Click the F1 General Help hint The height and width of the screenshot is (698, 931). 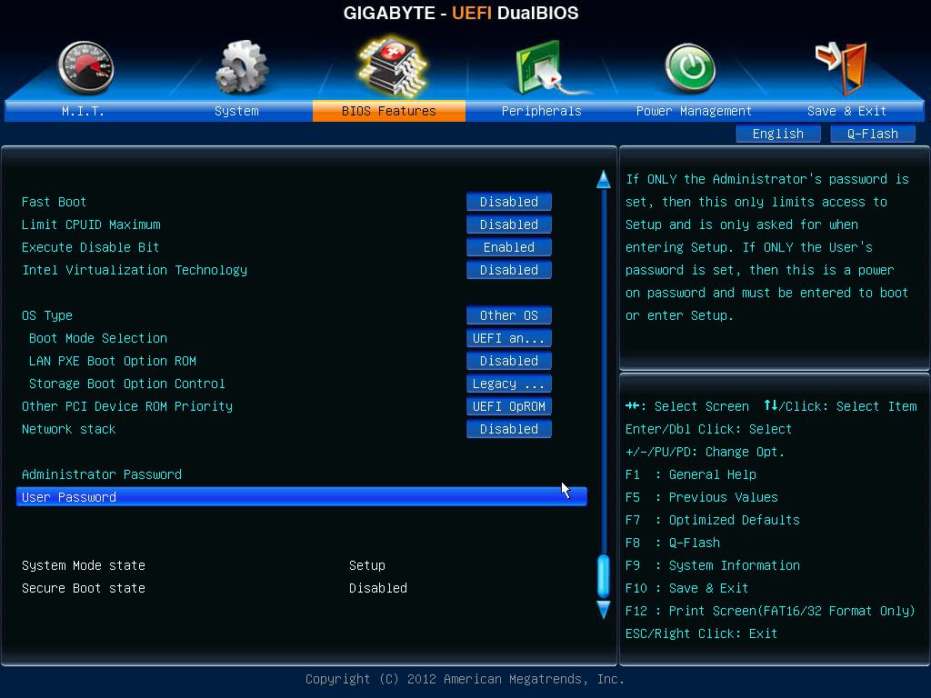(691, 474)
